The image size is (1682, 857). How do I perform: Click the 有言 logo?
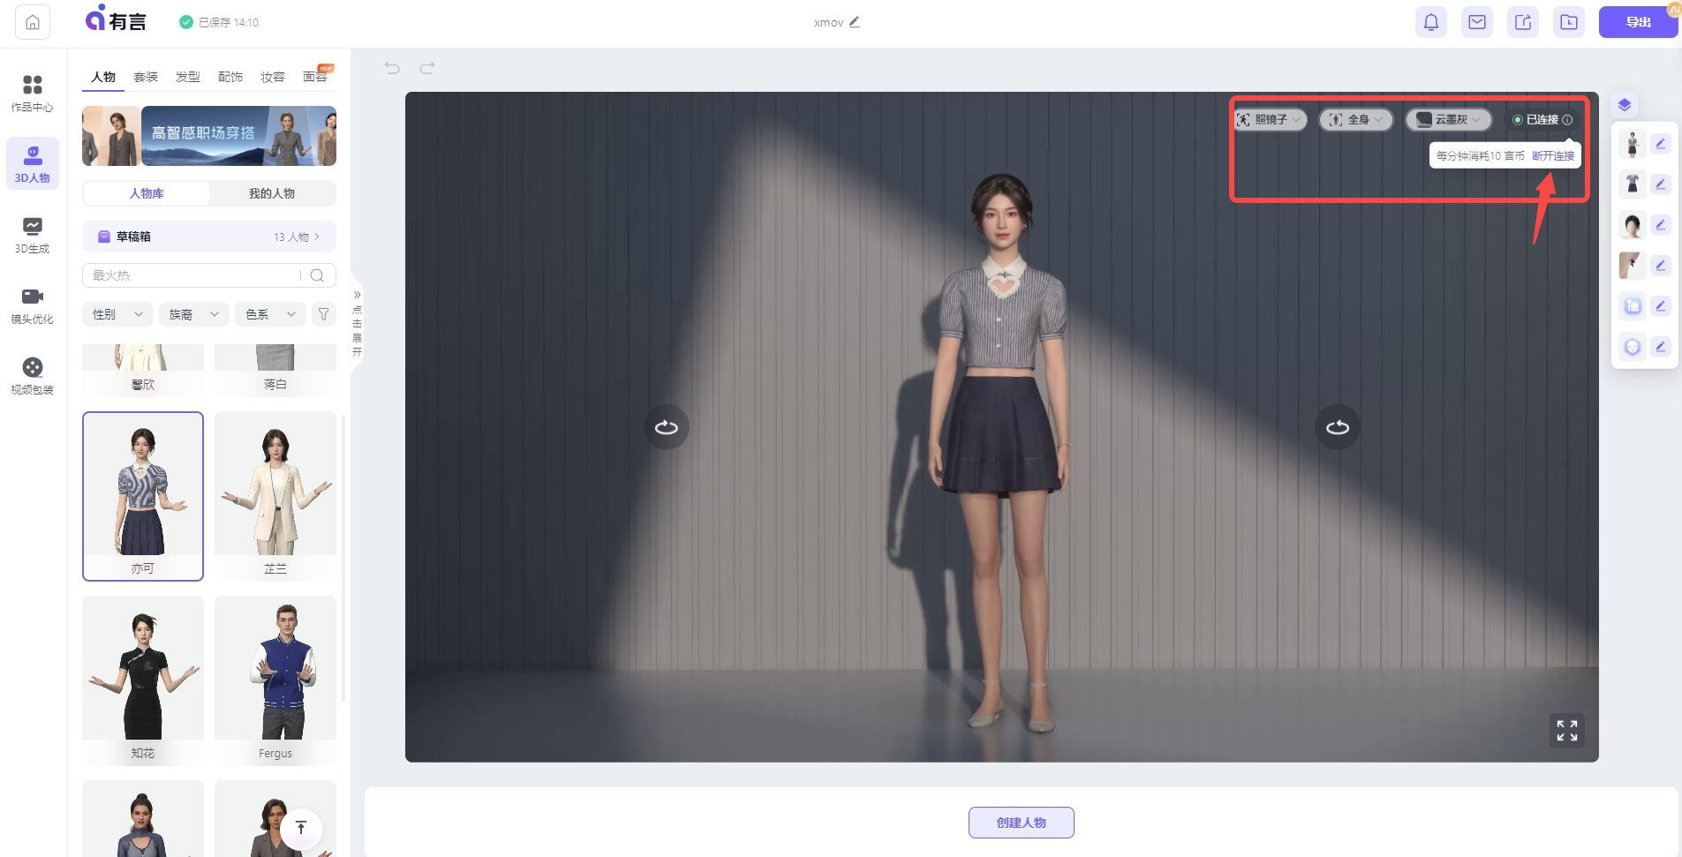click(x=116, y=19)
